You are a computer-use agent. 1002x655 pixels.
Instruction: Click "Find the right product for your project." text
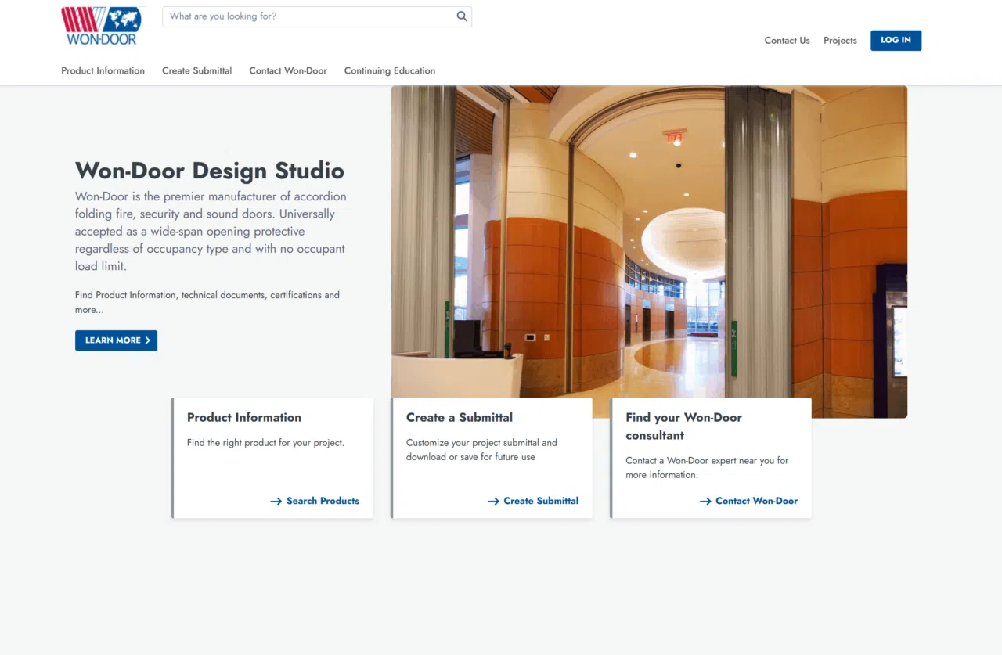click(x=265, y=443)
